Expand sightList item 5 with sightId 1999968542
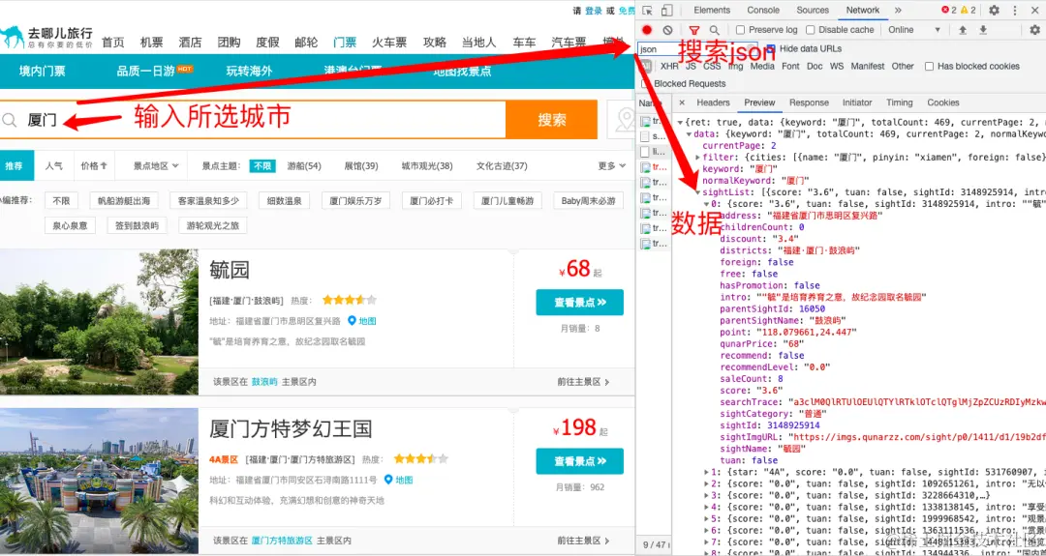The width and height of the screenshot is (1046, 556). pyautogui.click(x=706, y=518)
